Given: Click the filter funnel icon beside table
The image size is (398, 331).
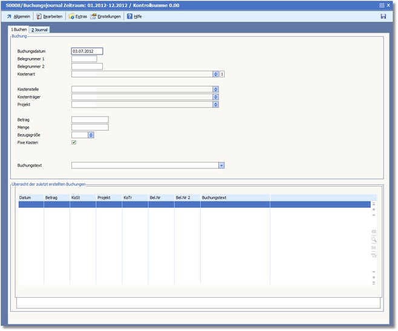Looking at the screenshot, I should pyautogui.click(x=373, y=255).
